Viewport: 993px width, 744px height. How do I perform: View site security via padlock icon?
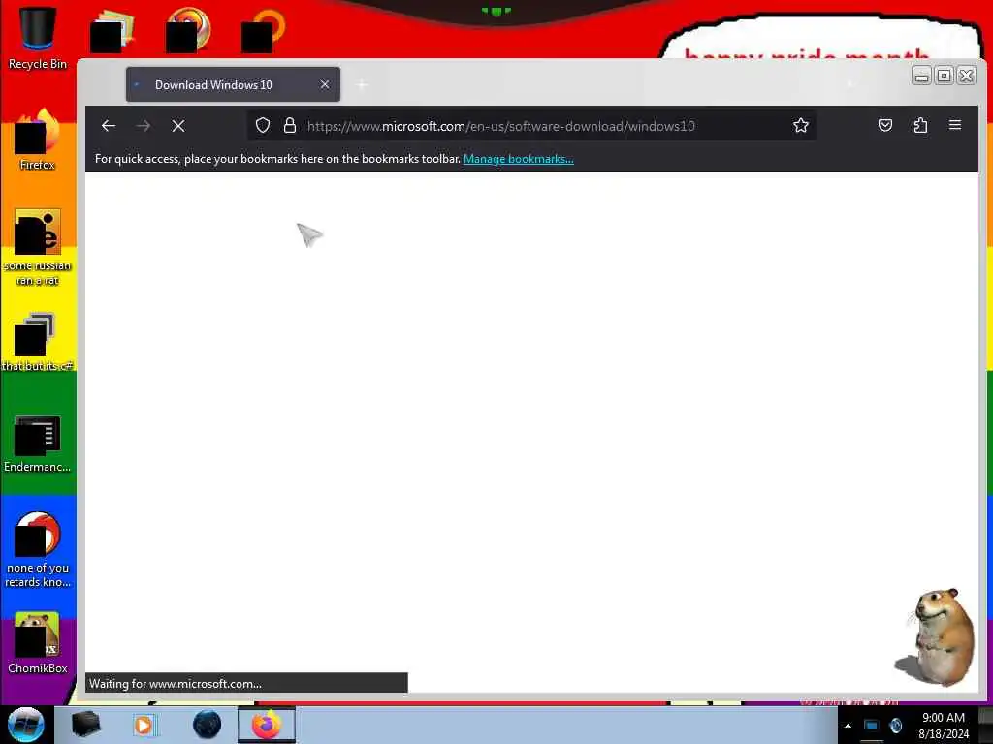[289, 125]
